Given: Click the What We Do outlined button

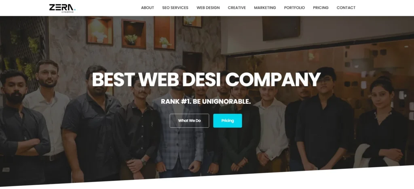Looking at the screenshot, I should tap(189, 121).
